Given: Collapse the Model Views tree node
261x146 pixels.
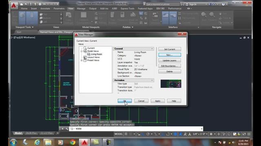Looking at the screenshot, I should click(82, 51).
